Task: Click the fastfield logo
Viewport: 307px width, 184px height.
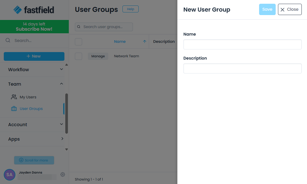Action: pyautogui.click(x=34, y=10)
